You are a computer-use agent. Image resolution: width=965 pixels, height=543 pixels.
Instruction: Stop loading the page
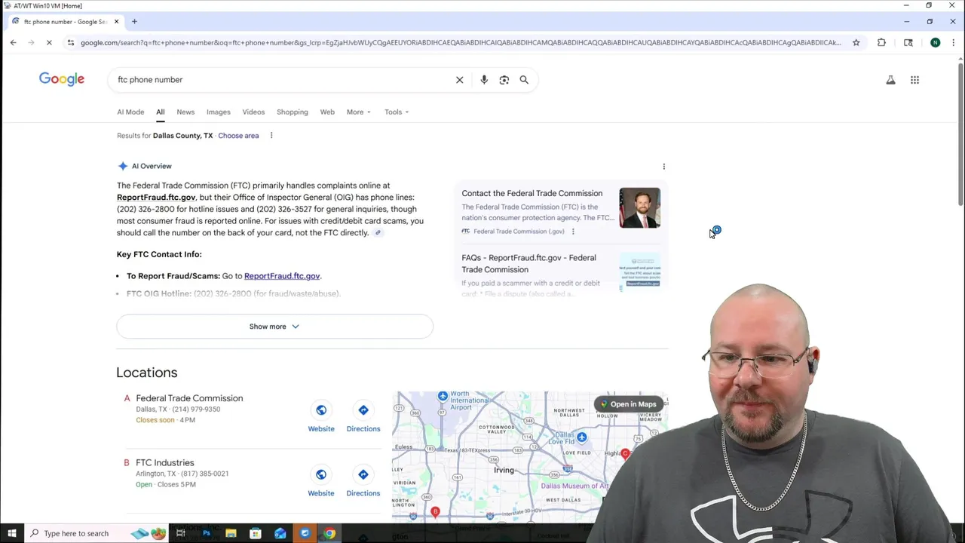pyautogui.click(x=49, y=42)
